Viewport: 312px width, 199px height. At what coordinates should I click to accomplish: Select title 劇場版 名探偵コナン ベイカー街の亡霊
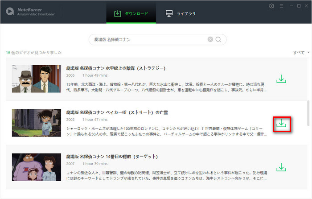pyautogui.click(x=117, y=112)
